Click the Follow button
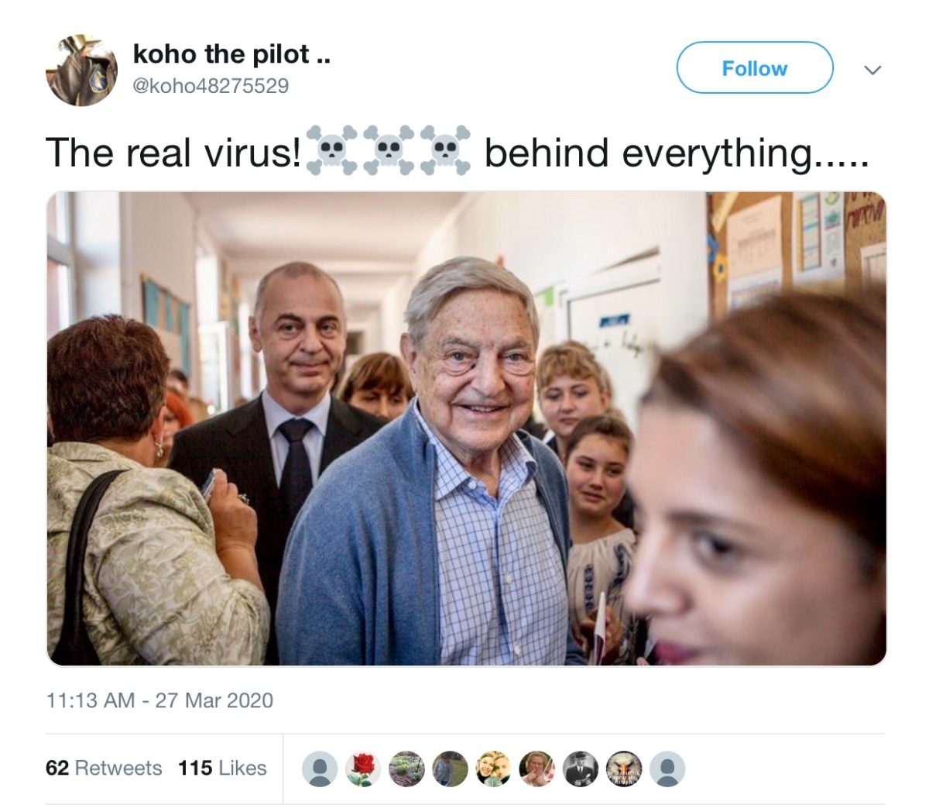Image resolution: width=929 pixels, height=805 pixels. (x=755, y=68)
